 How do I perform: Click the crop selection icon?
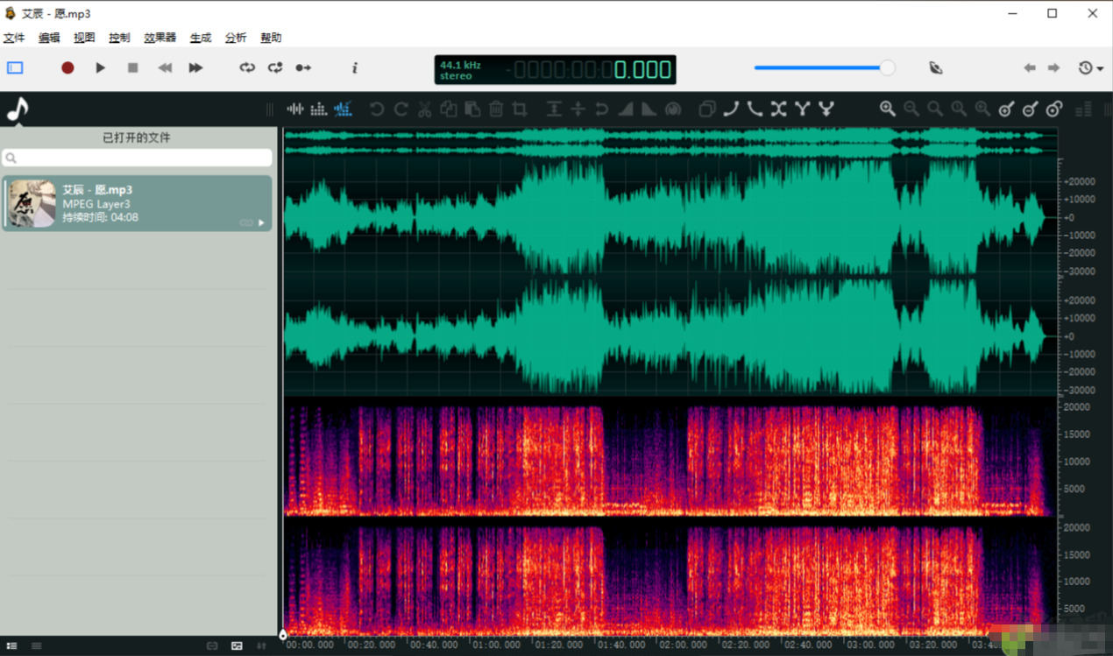point(520,109)
